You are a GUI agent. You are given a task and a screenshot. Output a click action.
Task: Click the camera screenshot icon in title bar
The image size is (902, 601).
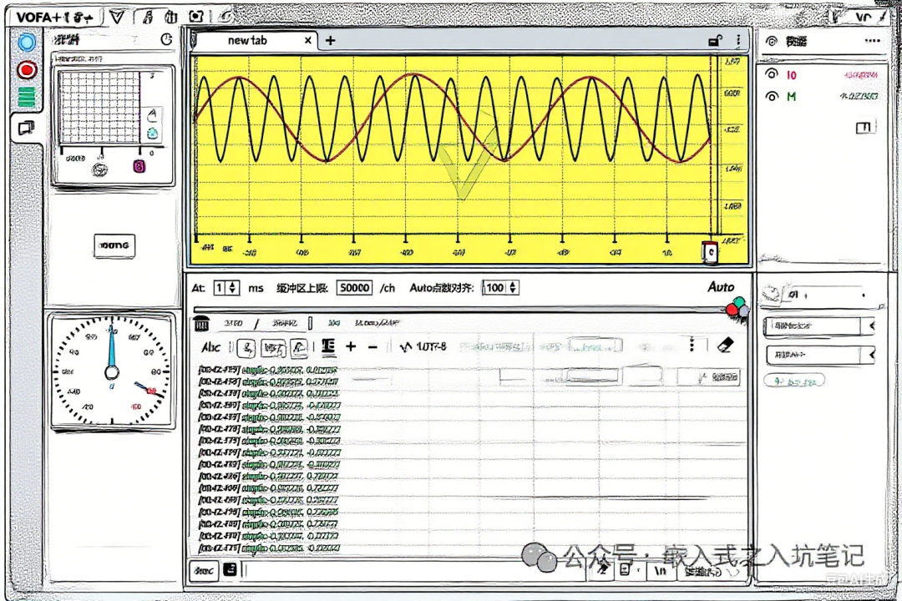[195, 16]
